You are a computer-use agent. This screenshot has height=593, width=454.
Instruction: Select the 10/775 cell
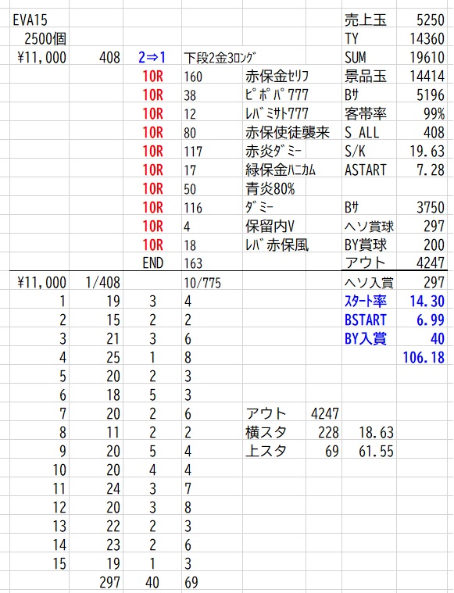(202, 283)
